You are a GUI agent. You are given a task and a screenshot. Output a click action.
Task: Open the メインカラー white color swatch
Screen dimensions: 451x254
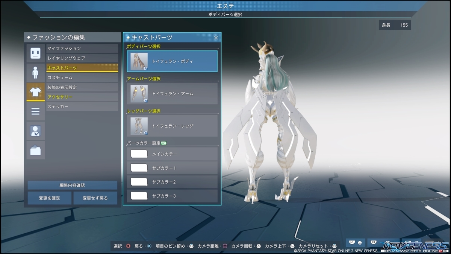tap(139, 154)
